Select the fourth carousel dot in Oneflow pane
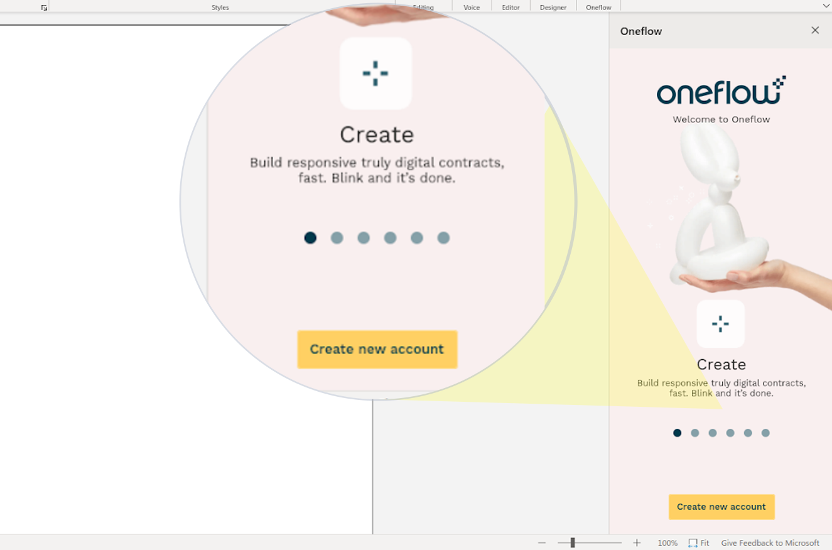 coord(730,433)
